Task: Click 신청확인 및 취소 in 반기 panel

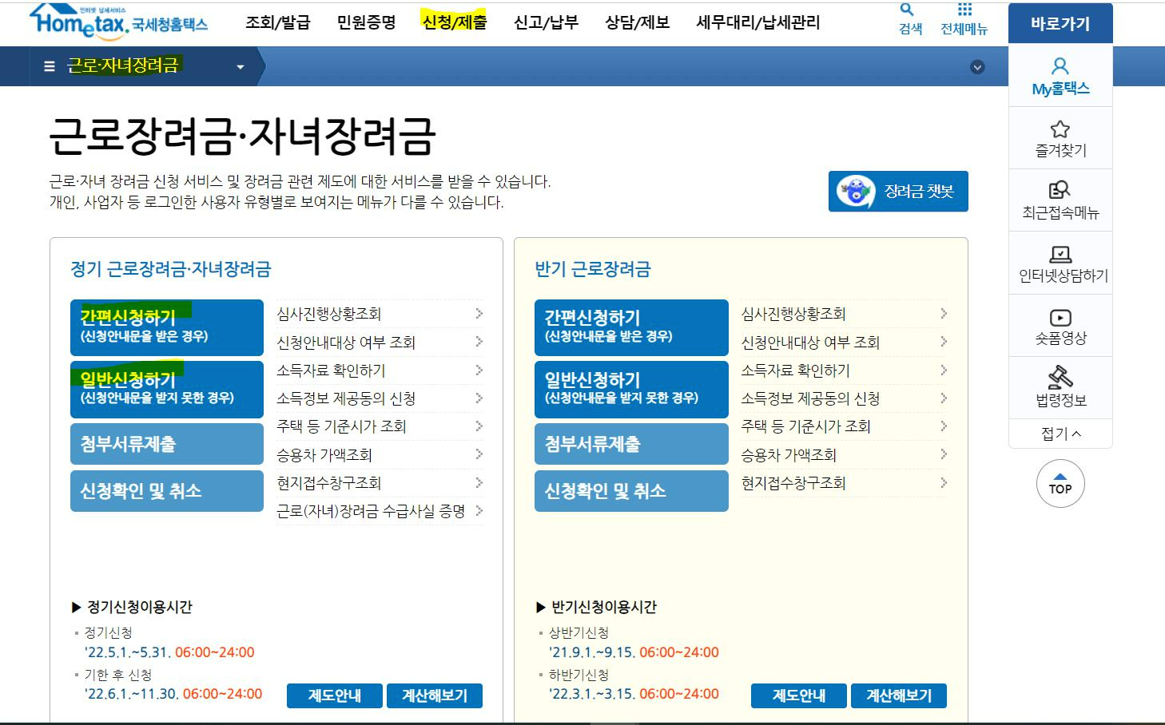Action: click(631, 490)
